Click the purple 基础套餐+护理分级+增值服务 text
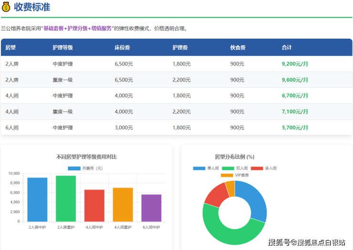This screenshot has width=353, height=250. point(77,29)
